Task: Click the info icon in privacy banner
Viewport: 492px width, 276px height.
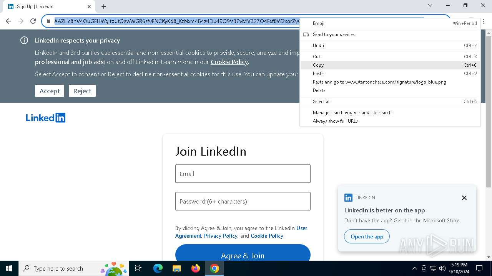Action: 24,40
